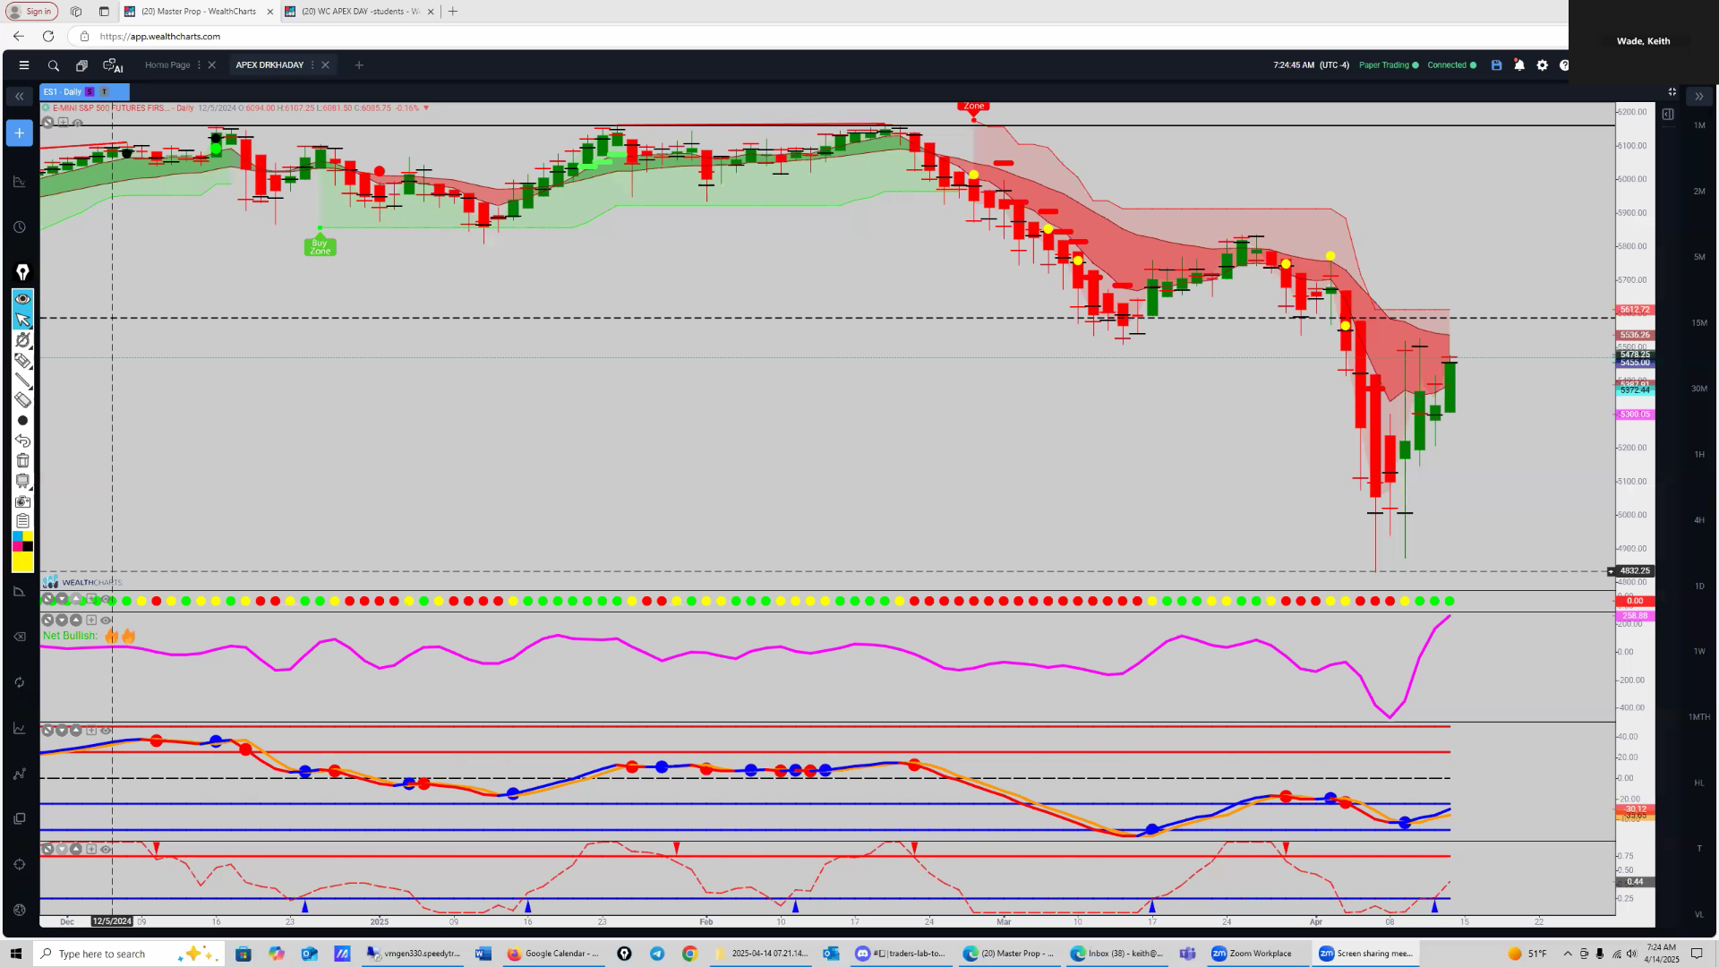Select the pen drawing tools icon

tap(22, 272)
